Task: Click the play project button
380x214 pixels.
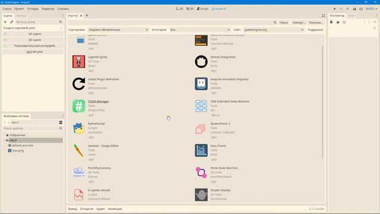Action: pyautogui.click(x=335, y=9)
